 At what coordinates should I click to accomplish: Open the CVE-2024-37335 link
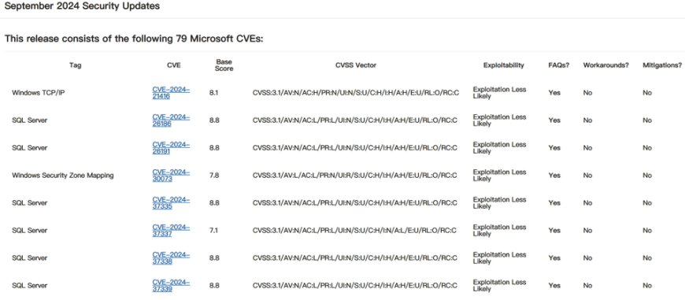[171, 202]
